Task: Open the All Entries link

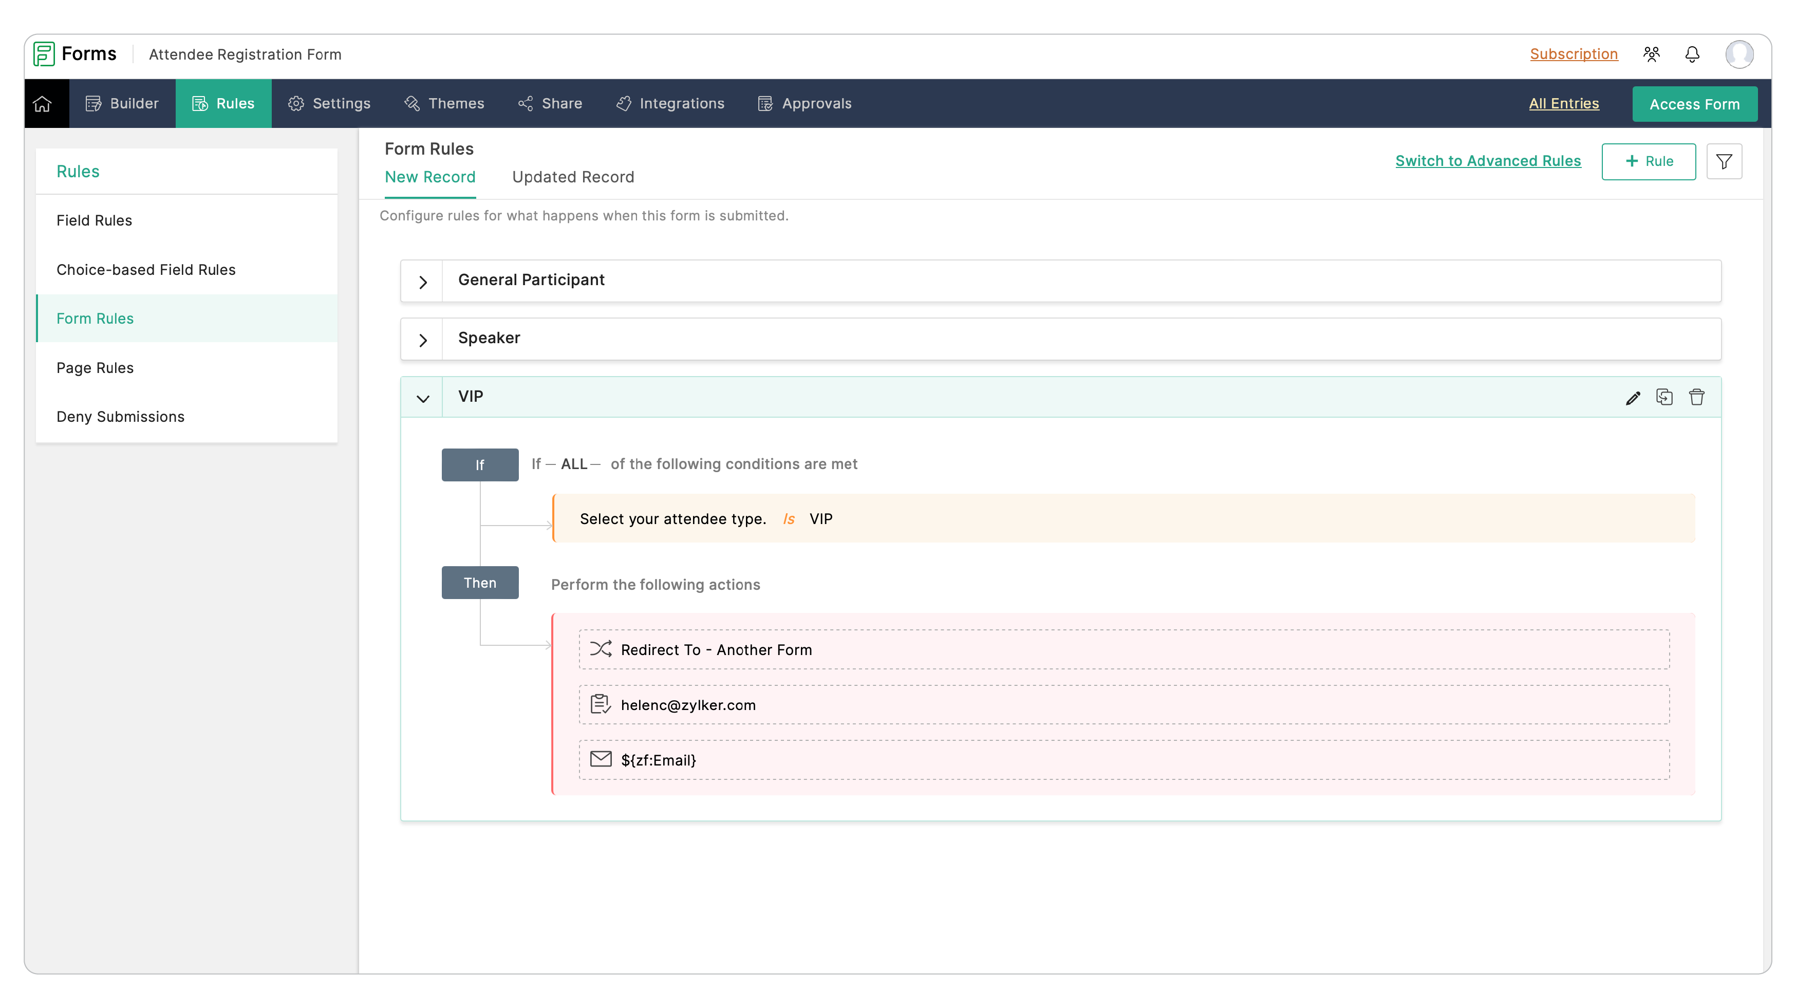Action: 1564,103
